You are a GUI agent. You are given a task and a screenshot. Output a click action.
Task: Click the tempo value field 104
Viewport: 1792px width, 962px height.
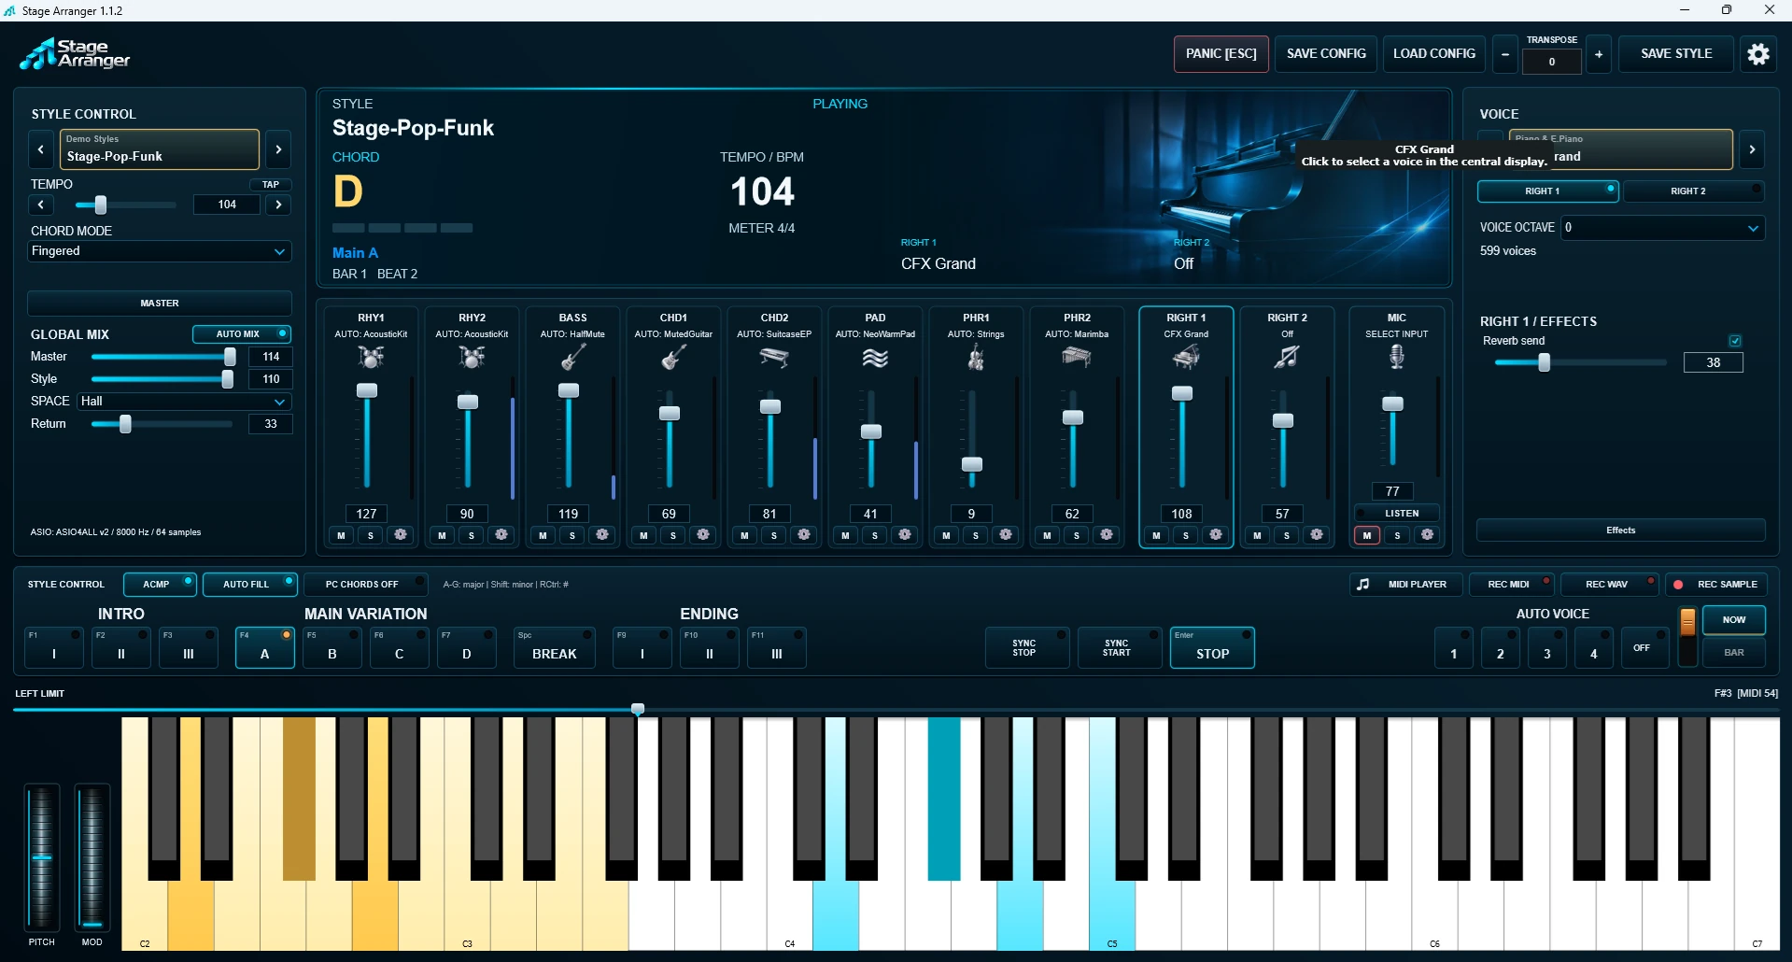coord(227,205)
